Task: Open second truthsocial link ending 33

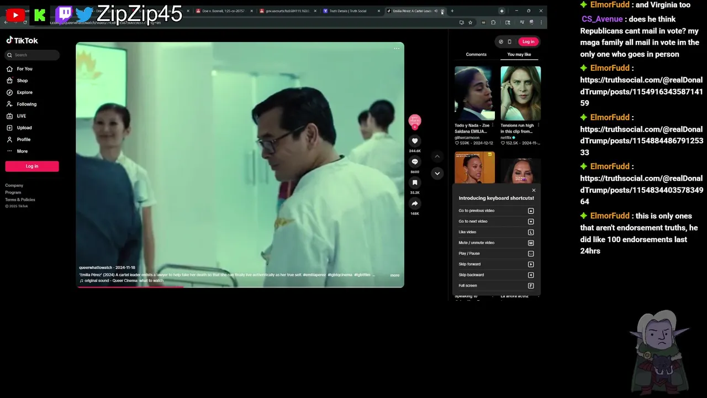Action: coord(641,141)
